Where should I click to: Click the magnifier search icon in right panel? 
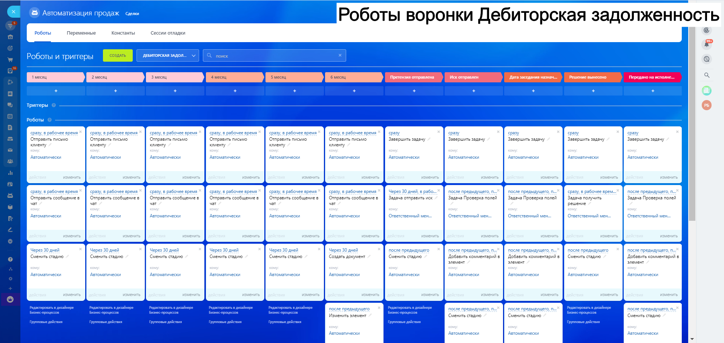click(707, 75)
